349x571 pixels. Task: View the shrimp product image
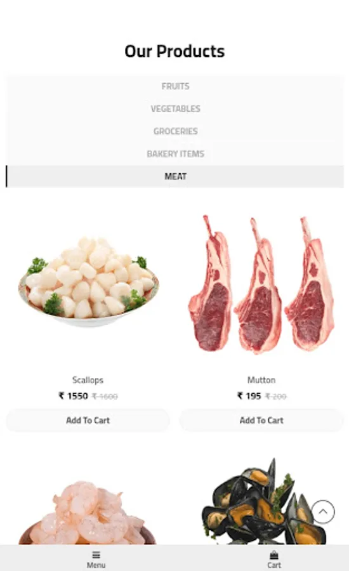[x=88, y=513]
